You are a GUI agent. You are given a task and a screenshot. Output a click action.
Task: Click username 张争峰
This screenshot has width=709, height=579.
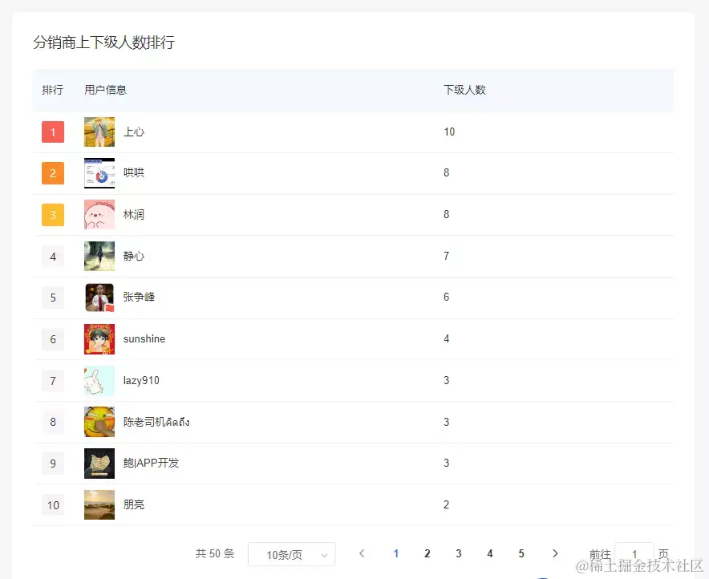140,297
